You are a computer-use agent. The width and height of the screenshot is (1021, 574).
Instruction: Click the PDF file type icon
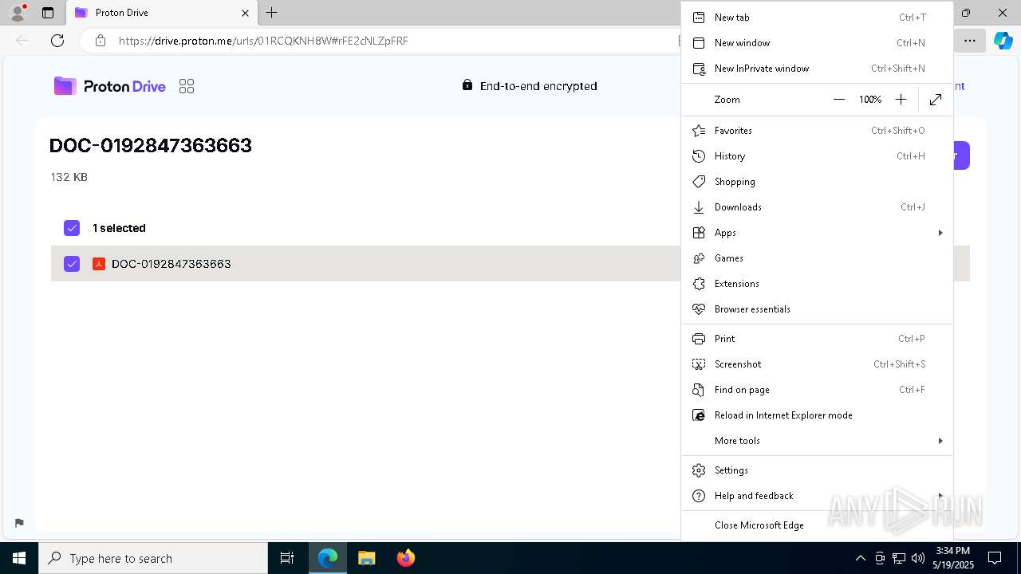point(99,264)
